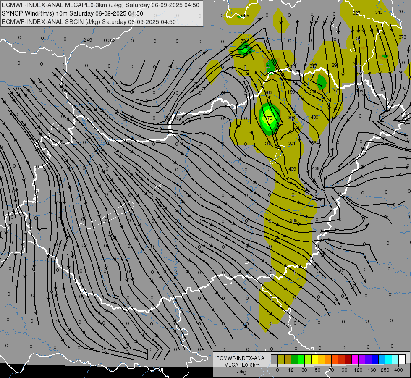This screenshot has height=378, width=411.
Task: Click the map value 335
Action: [x=293, y=220]
